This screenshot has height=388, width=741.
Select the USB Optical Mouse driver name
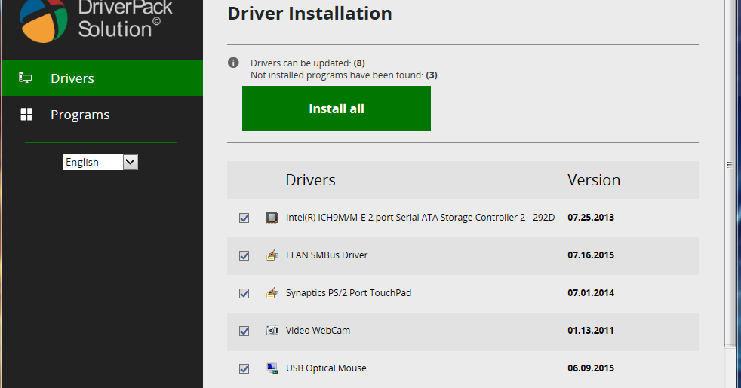pos(326,368)
